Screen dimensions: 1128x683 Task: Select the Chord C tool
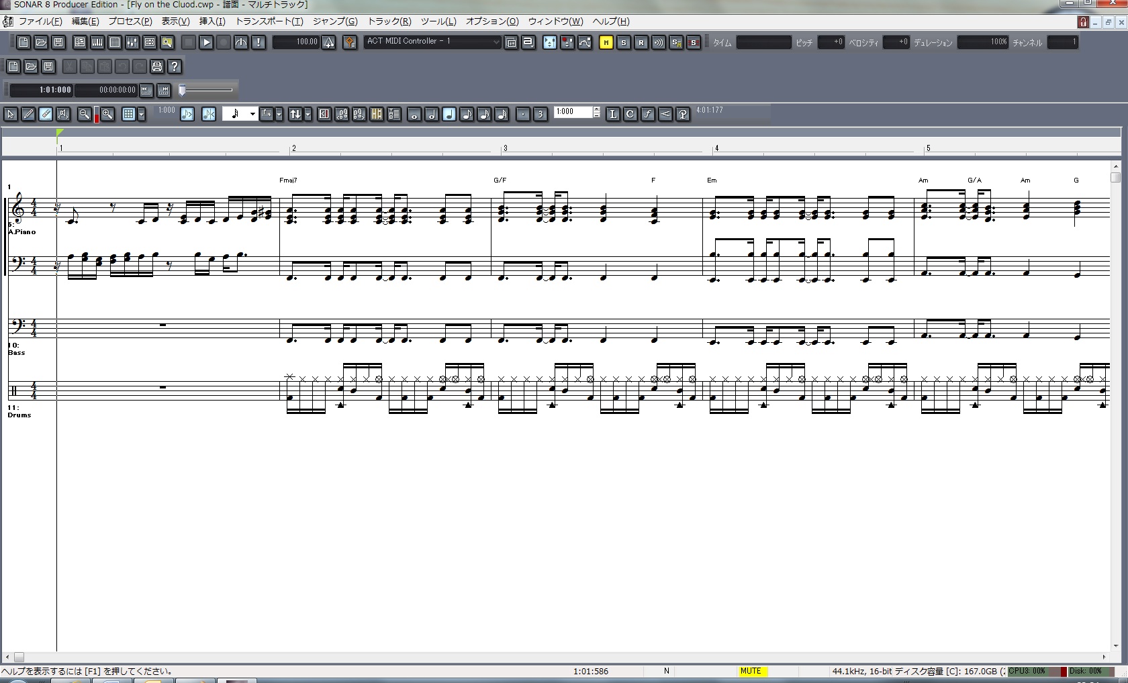coord(630,114)
